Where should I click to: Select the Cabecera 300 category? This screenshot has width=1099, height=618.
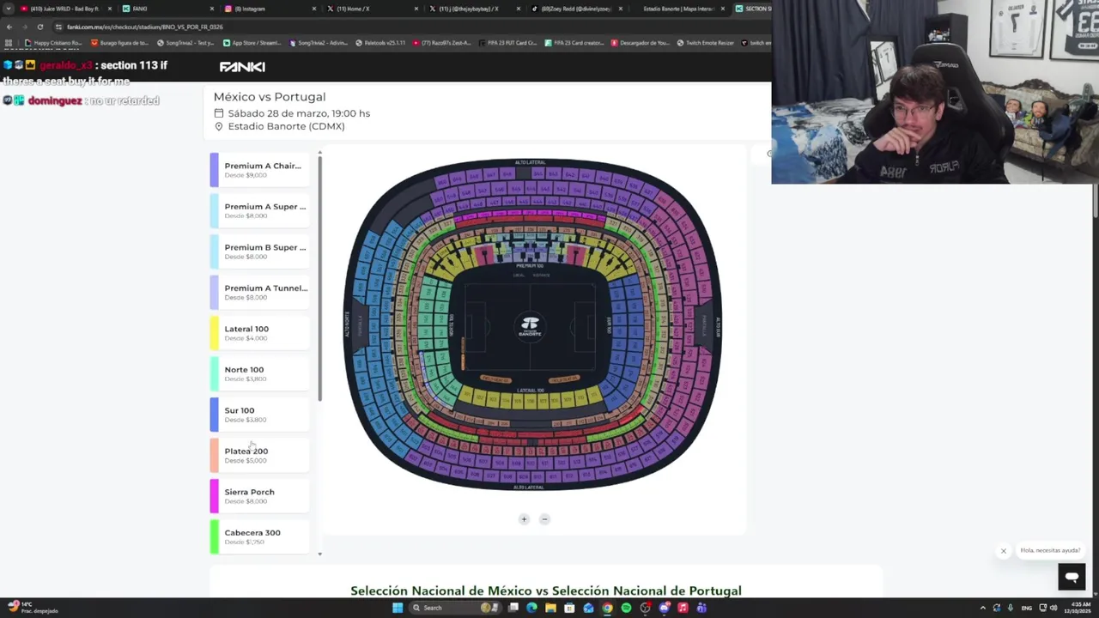point(259,536)
